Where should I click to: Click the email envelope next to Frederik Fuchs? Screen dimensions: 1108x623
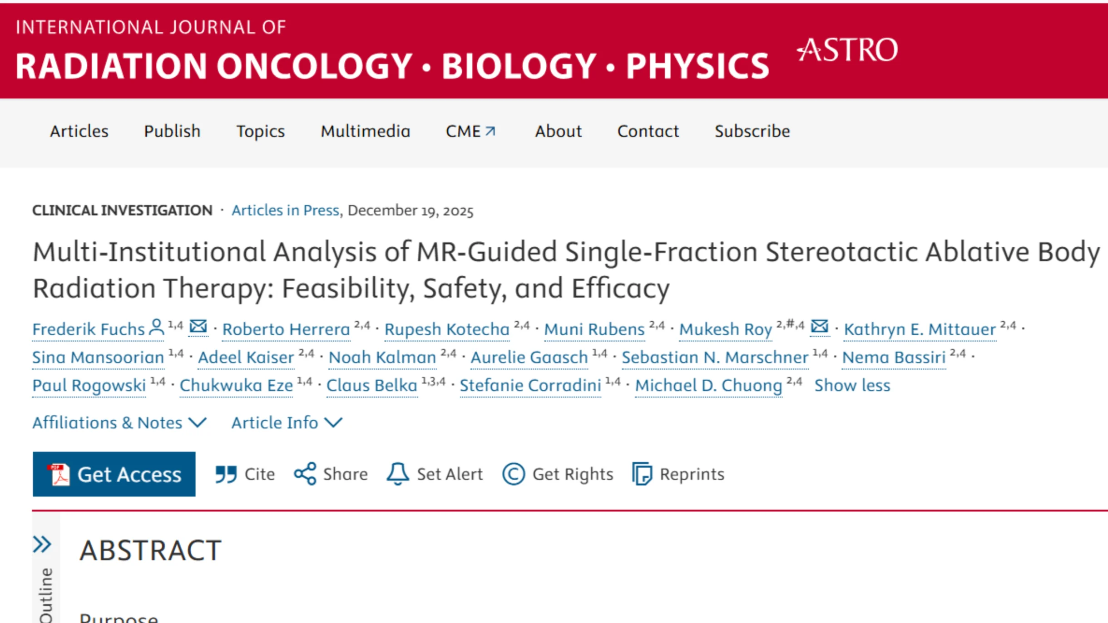[x=198, y=326]
